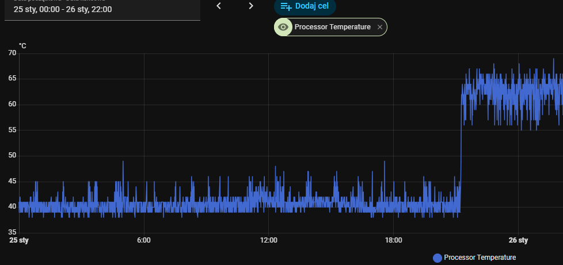Viewport: 563px width, 265px height.
Task: Click the 60 value on temperature axis
Action: 12,105
